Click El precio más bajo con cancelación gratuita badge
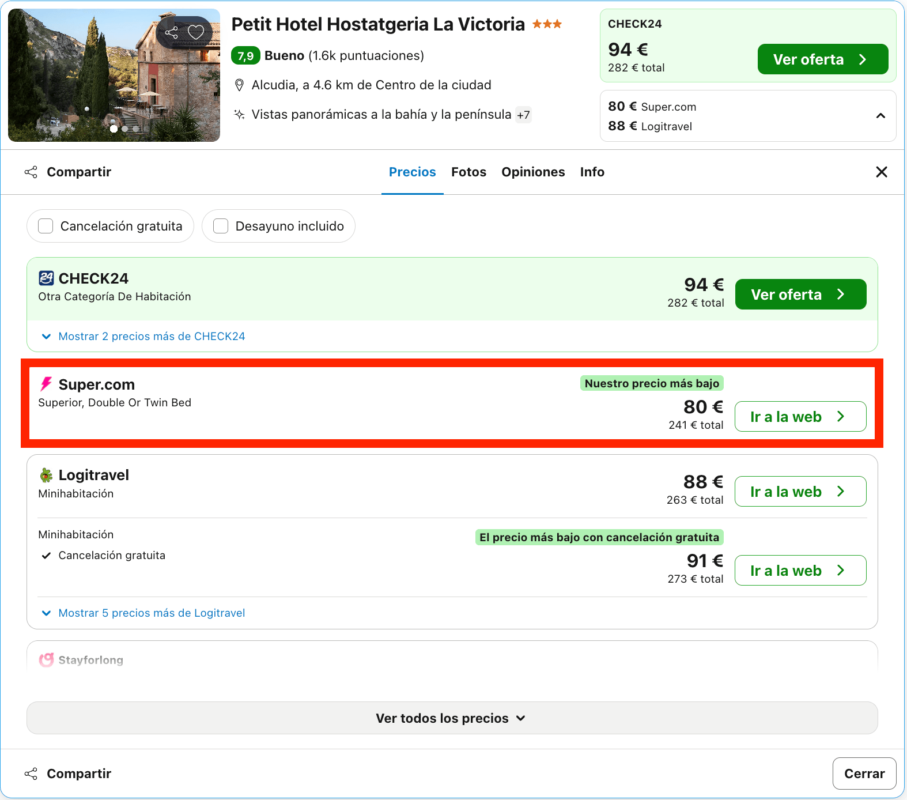Screen dimensions: 907x800 tap(599, 537)
